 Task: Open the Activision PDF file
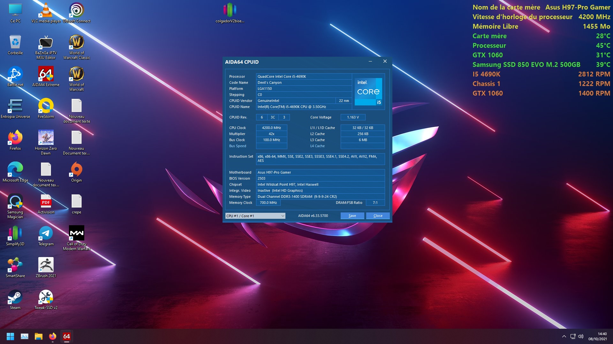(46, 204)
